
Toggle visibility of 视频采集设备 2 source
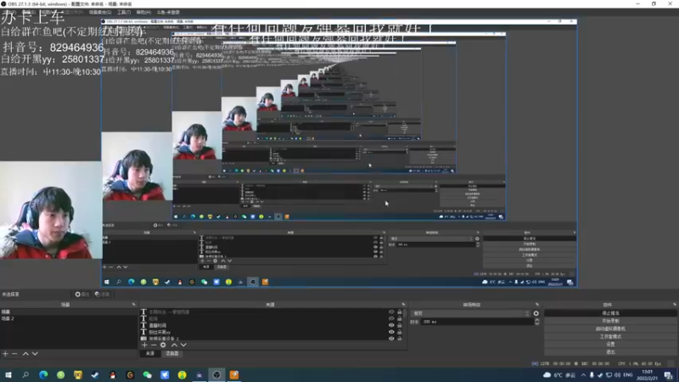coord(391,339)
